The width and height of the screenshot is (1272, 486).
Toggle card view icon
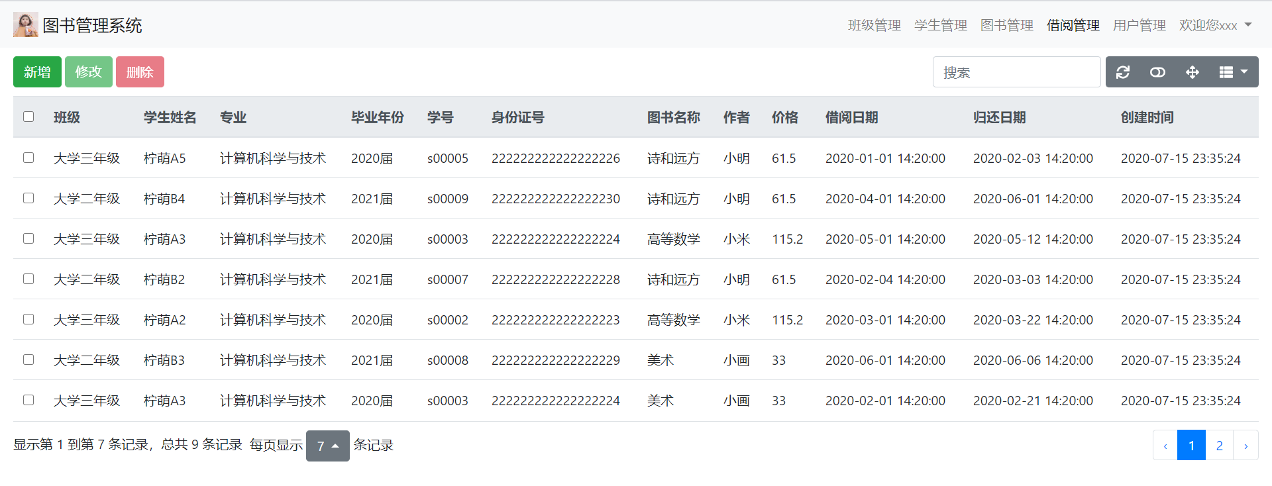tap(1157, 72)
